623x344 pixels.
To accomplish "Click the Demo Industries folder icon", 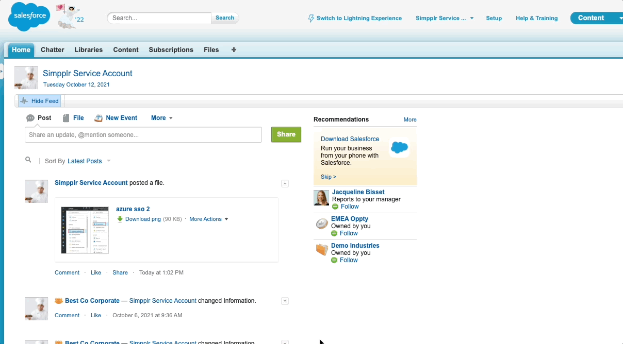I will (322, 250).
